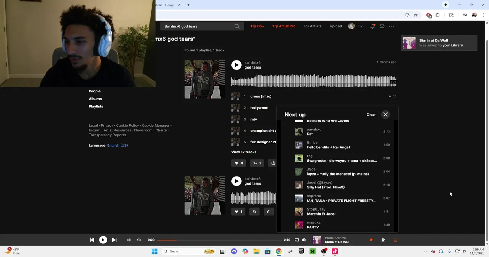Open the Chrome three-dot menu
Image resolution: width=489 pixels, height=257 pixels.
coord(483,15)
